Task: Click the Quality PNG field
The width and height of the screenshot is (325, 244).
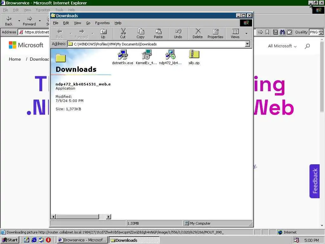Action: tap(314, 32)
